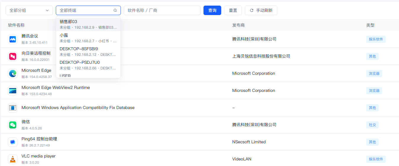
Task: Click 其他 tag in 向日葵远程控制 row
Action: click(x=372, y=56)
